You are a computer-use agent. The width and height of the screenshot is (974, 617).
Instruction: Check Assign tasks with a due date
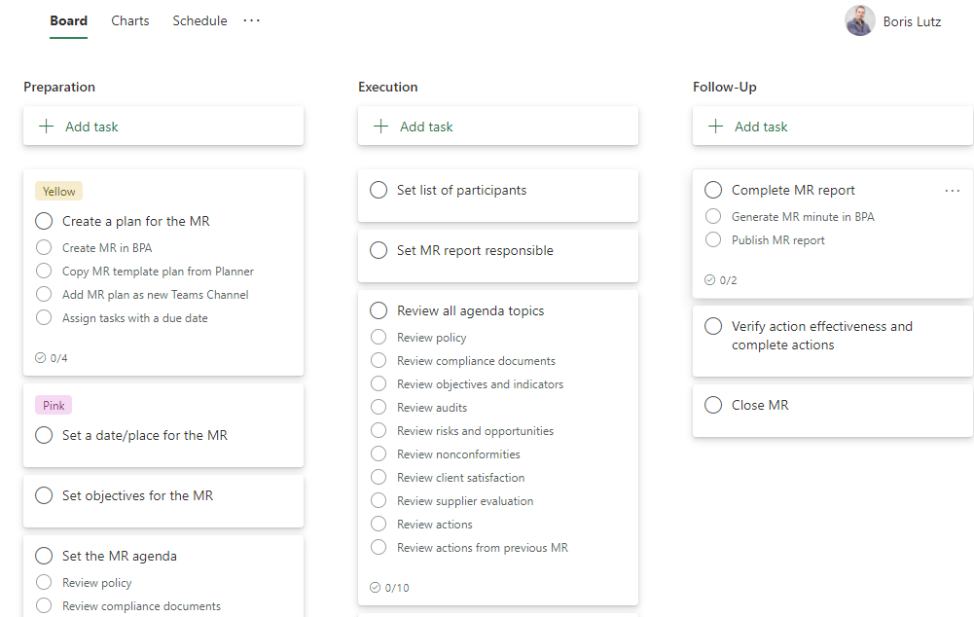coord(44,317)
